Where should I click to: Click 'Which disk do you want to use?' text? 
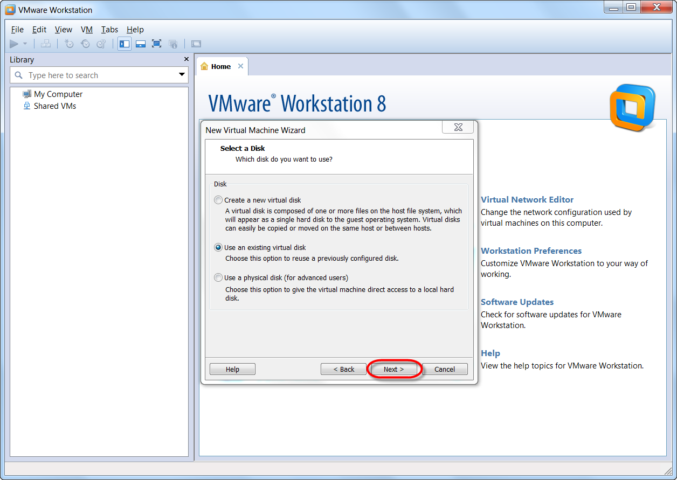(x=284, y=159)
